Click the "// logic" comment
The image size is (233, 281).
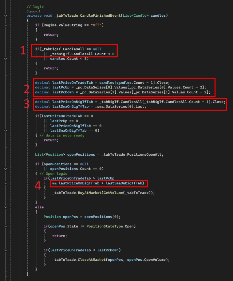tap(35, 7)
